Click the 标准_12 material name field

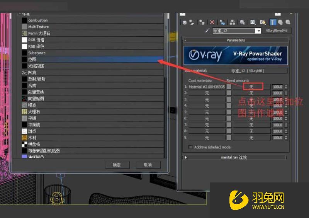(x=234, y=31)
